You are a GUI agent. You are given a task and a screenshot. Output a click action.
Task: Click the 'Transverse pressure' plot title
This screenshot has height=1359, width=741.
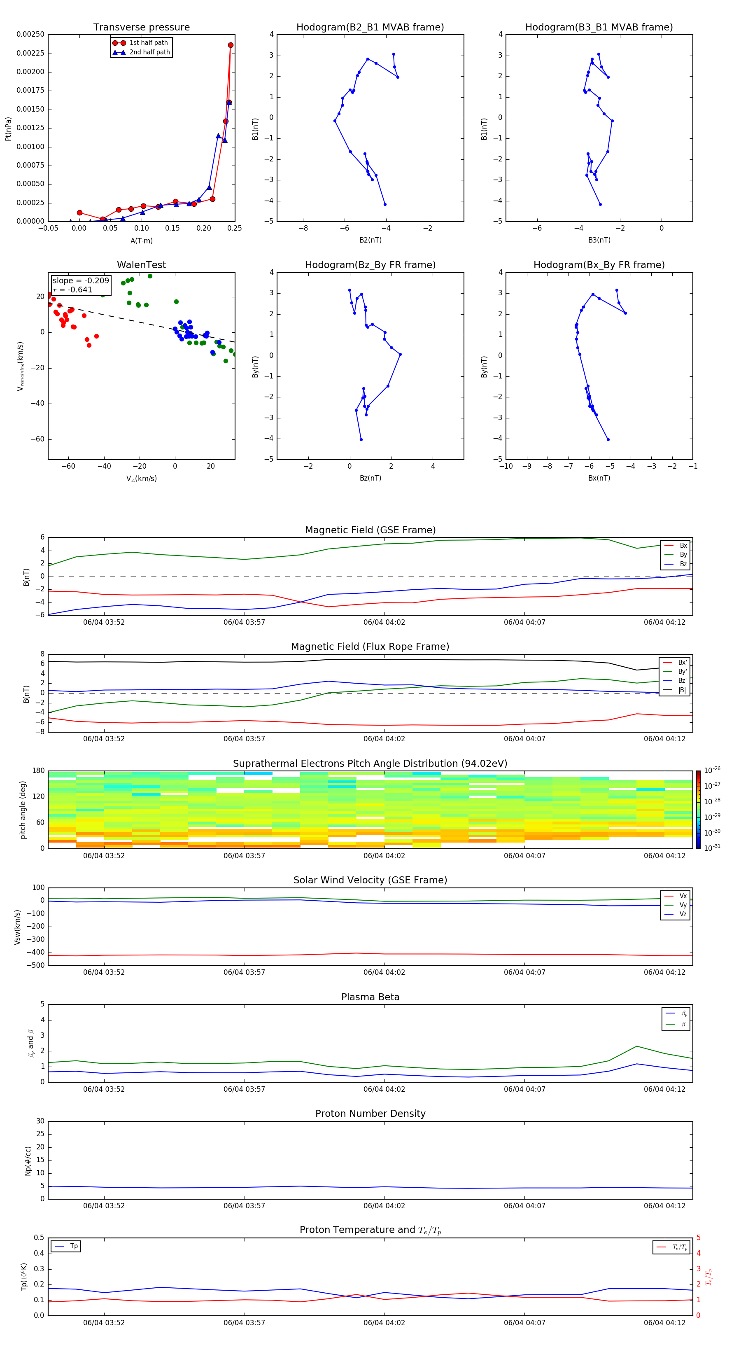click(141, 27)
